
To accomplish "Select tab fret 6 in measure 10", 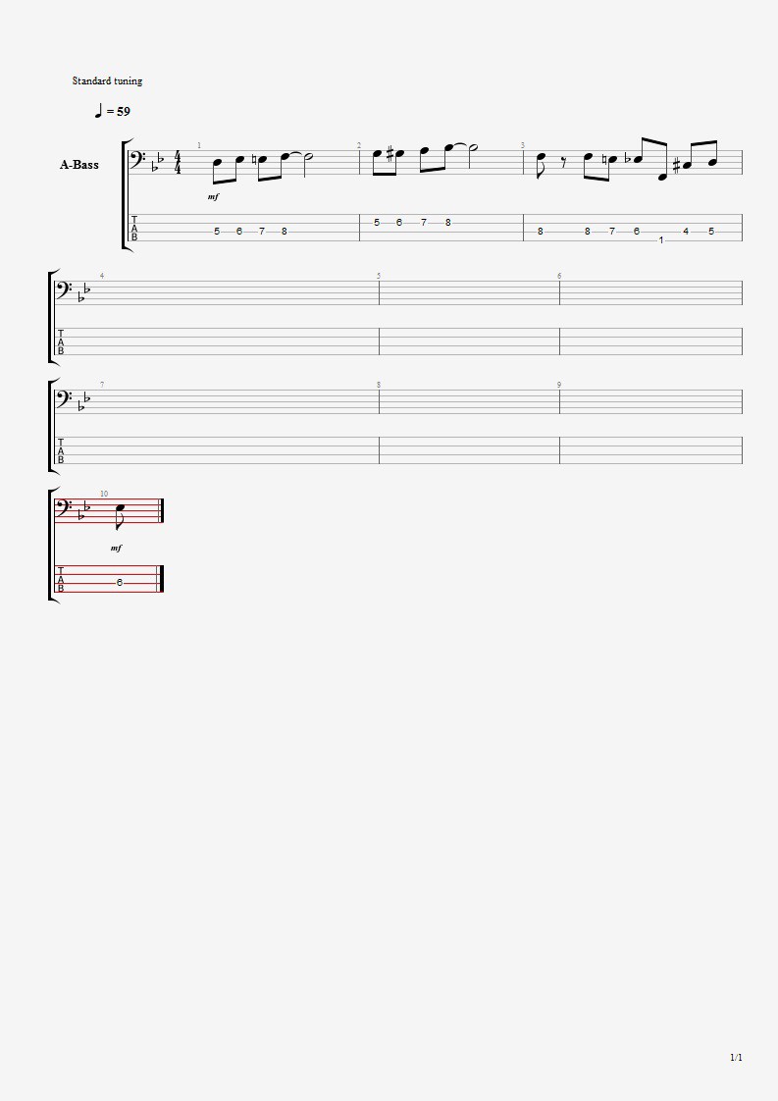I will (x=120, y=582).
